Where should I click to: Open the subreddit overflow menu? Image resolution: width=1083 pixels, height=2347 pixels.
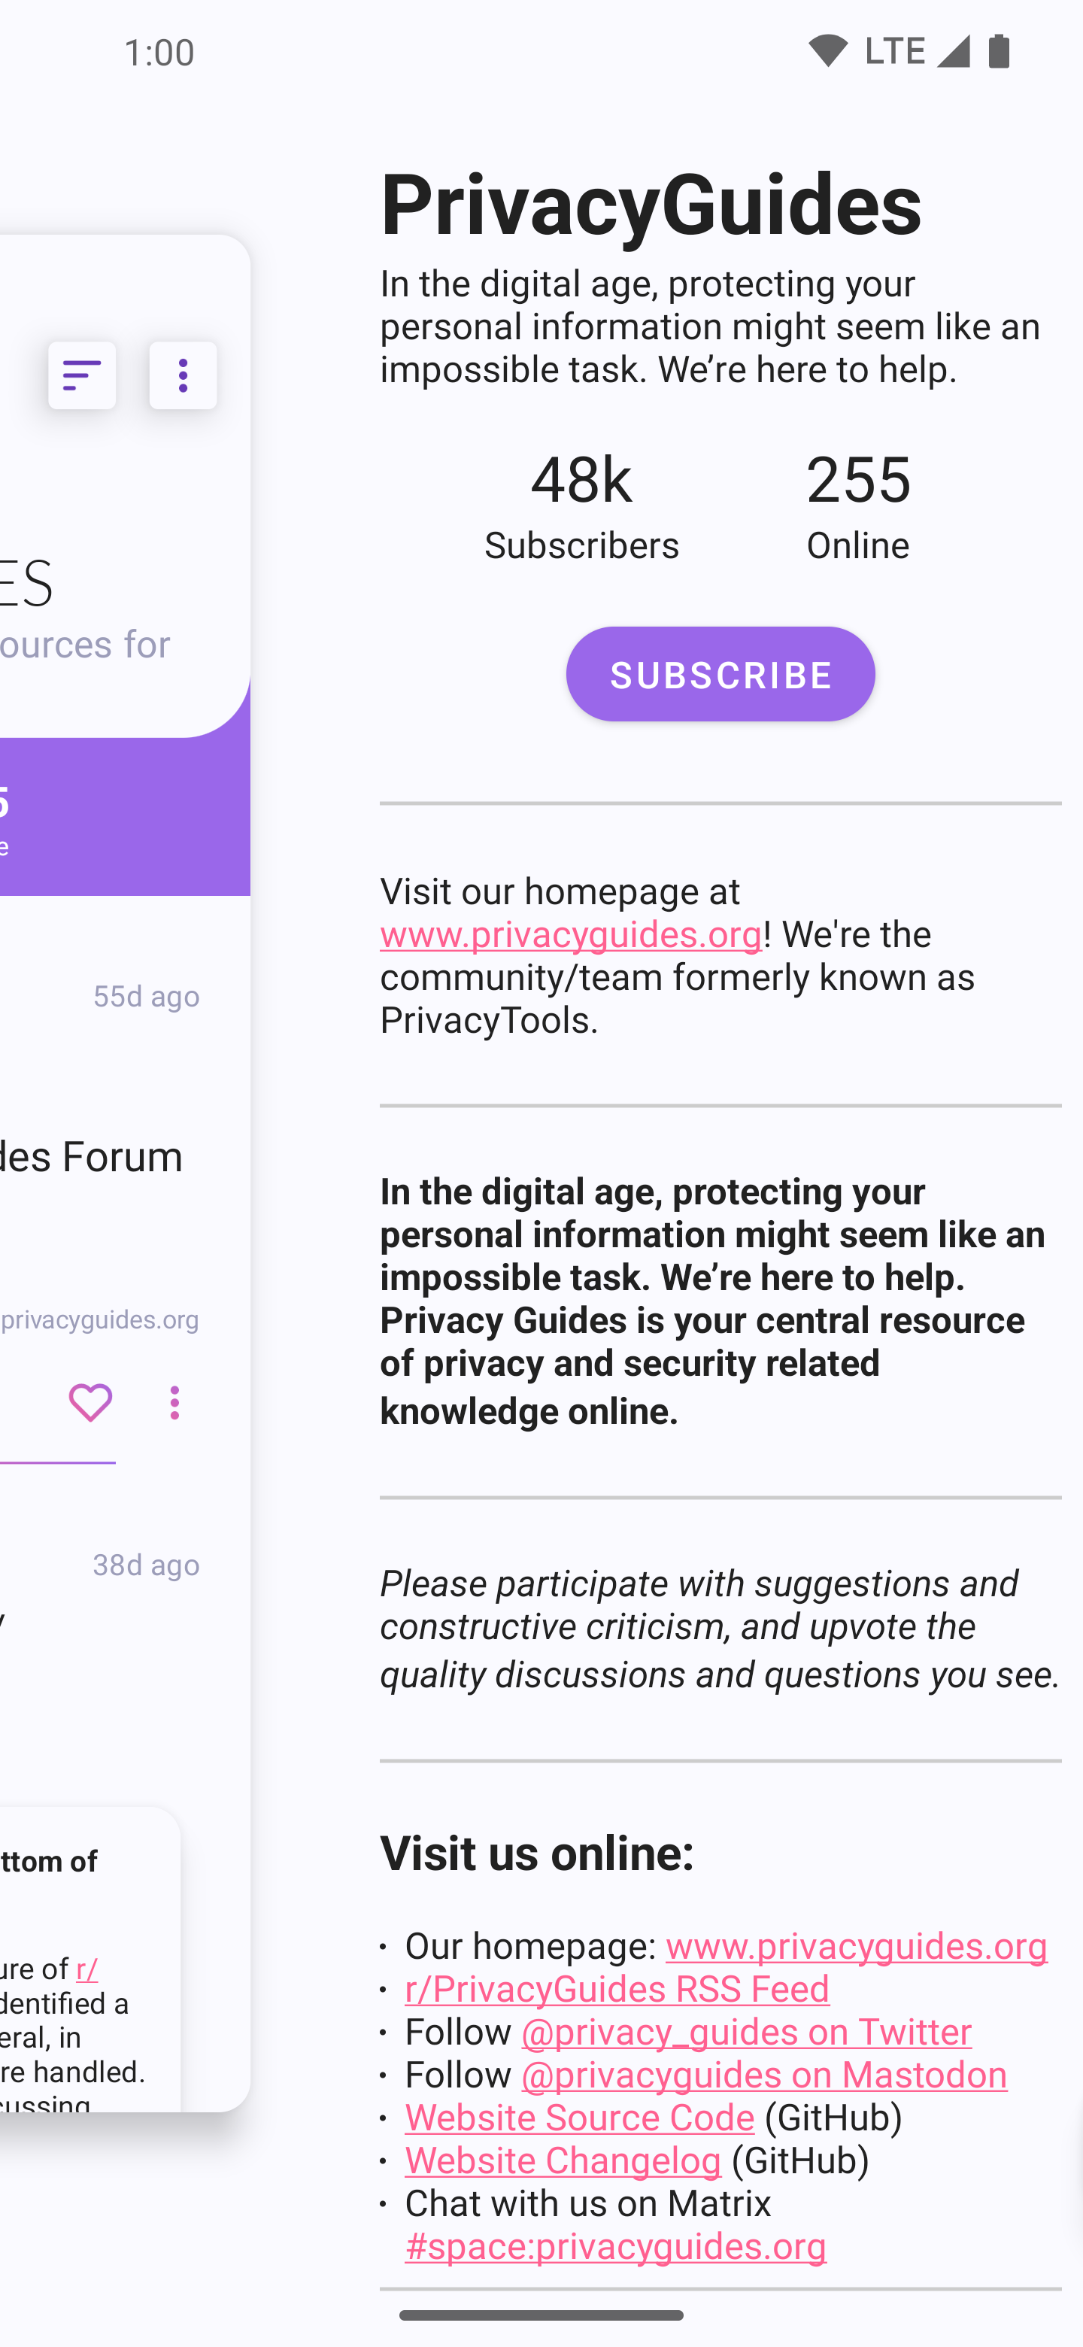[x=183, y=375]
